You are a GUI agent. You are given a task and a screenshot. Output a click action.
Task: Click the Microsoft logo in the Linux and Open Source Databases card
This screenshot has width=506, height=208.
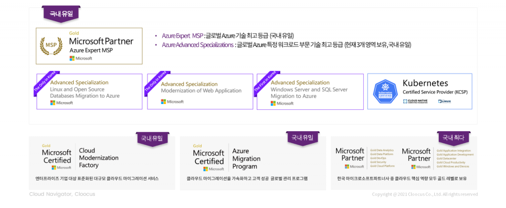62,103
